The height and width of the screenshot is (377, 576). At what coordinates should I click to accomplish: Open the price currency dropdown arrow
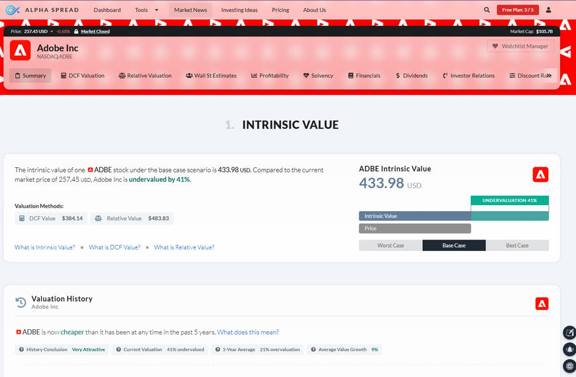pos(52,32)
